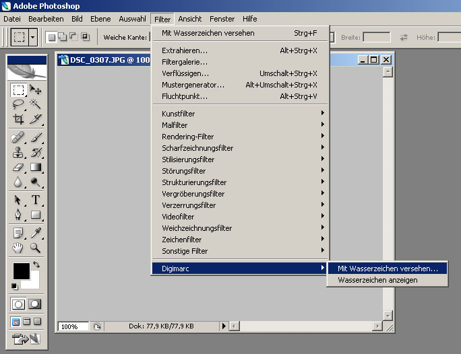Reset to default foreground and background colors
Screen dimensions: 461x354
point(14,286)
